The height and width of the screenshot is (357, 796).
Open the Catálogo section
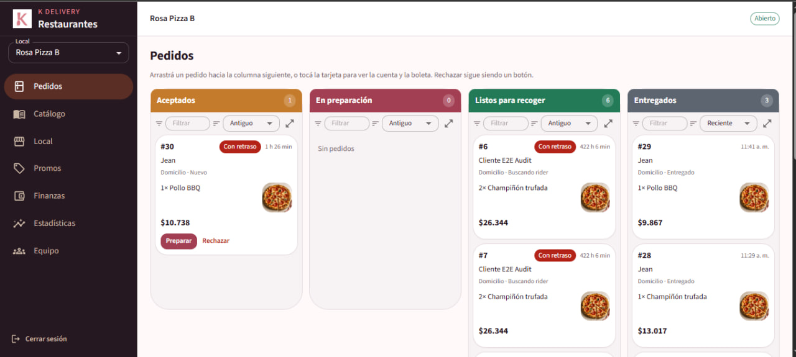point(68,114)
